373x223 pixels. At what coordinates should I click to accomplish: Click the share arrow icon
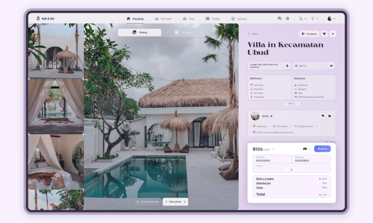point(332,34)
